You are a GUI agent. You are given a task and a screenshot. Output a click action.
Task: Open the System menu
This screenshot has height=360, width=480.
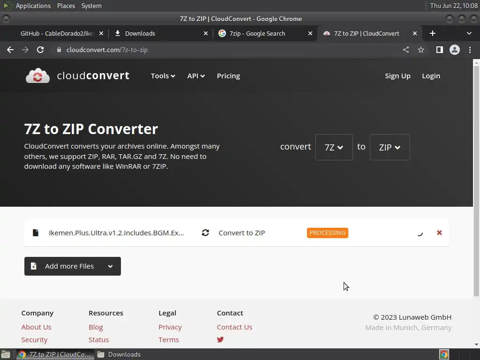91,6
